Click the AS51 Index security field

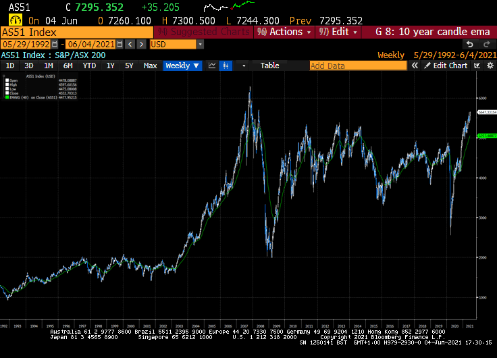pos(77,32)
